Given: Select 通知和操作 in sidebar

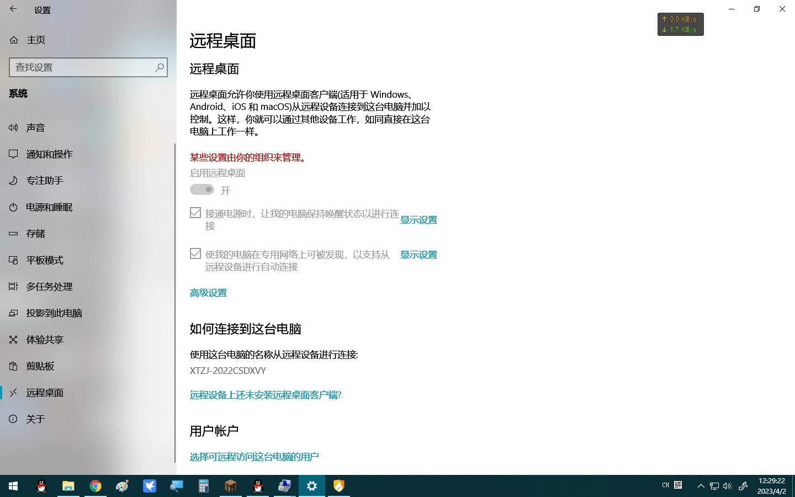Looking at the screenshot, I should tap(49, 154).
